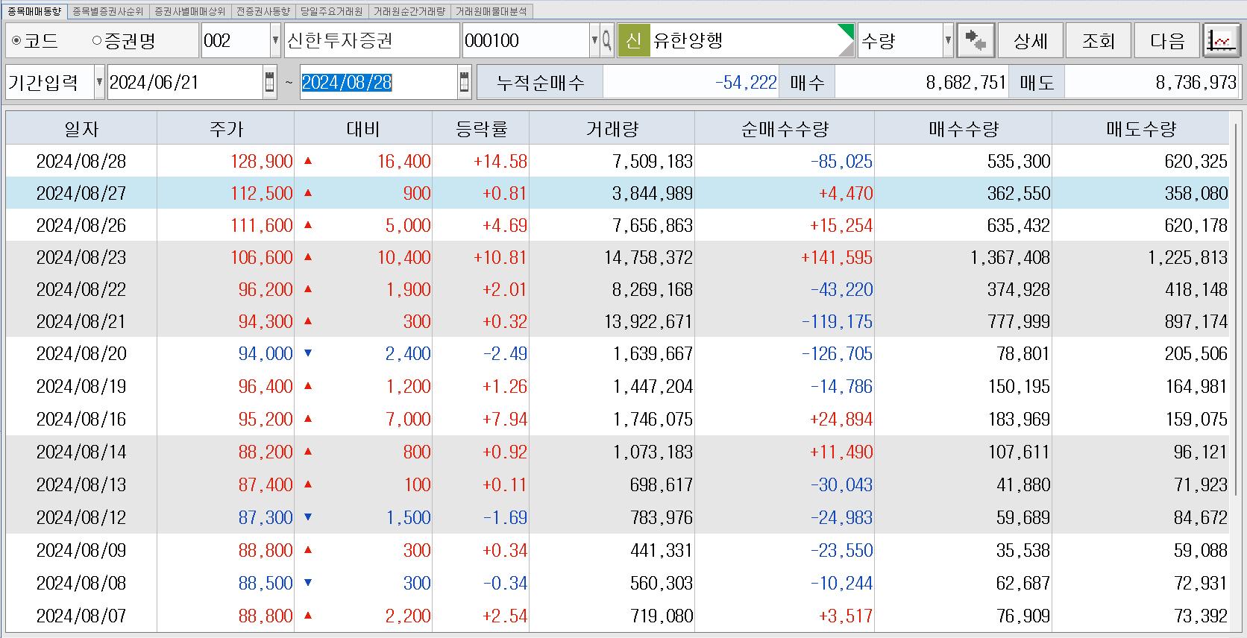Select the 2024/08/14 date cell
1247x638 pixels.
click(x=81, y=452)
